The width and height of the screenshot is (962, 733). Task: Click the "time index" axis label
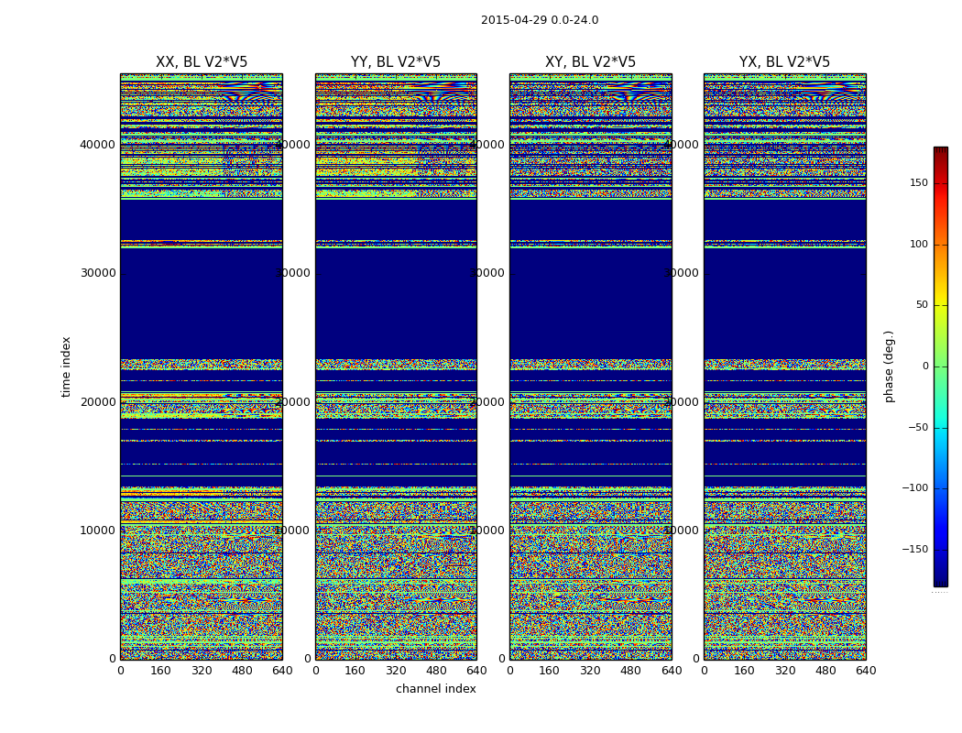click(66, 366)
